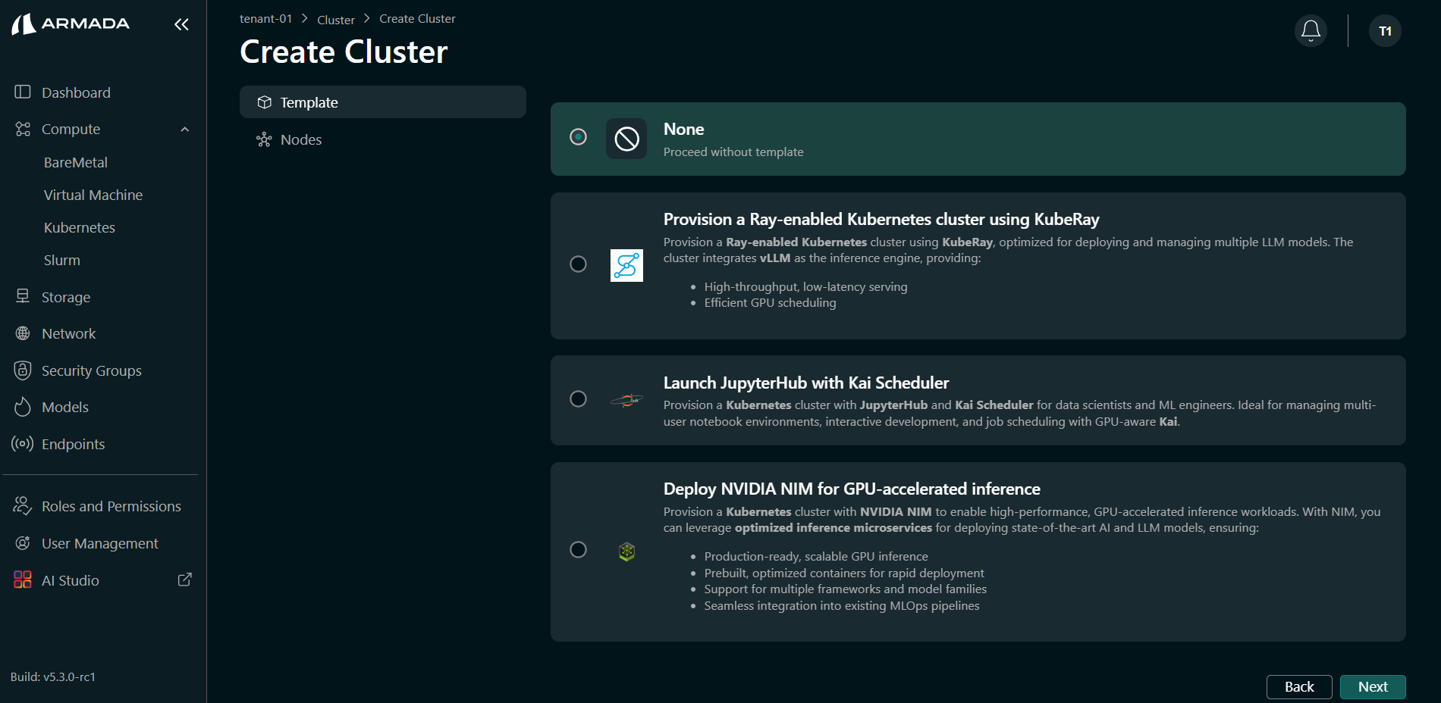Open Slurm under Compute
The width and height of the screenshot is (1441, 703).
[x=62, y=260]
